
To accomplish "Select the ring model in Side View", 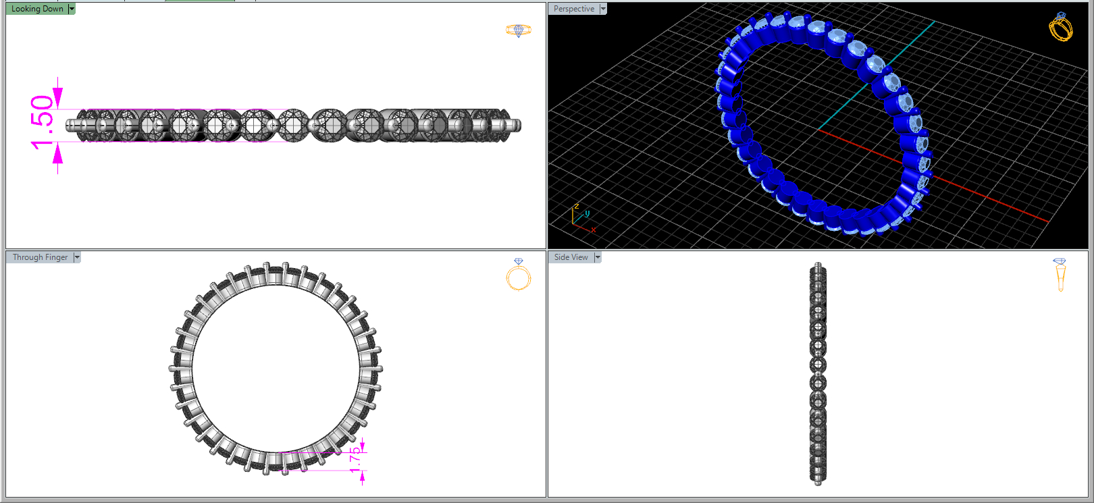I will click(818, 373).
